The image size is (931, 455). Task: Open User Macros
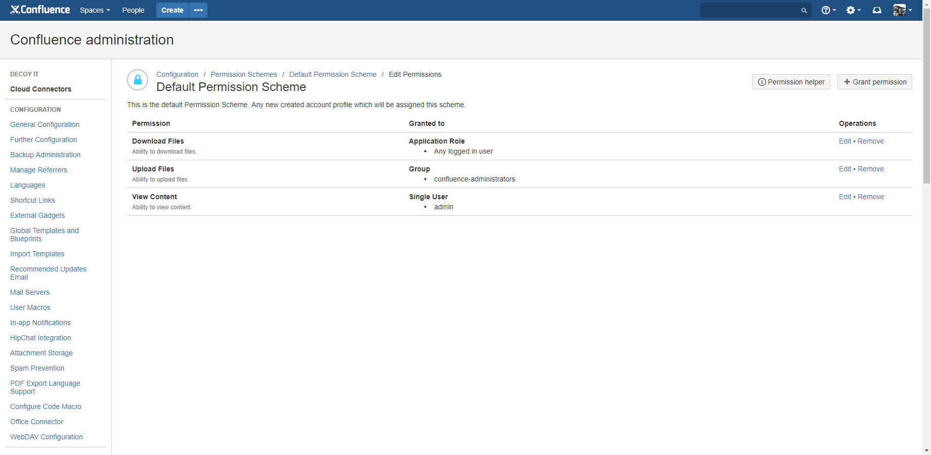pyautogui.click(x=30, y=307)
